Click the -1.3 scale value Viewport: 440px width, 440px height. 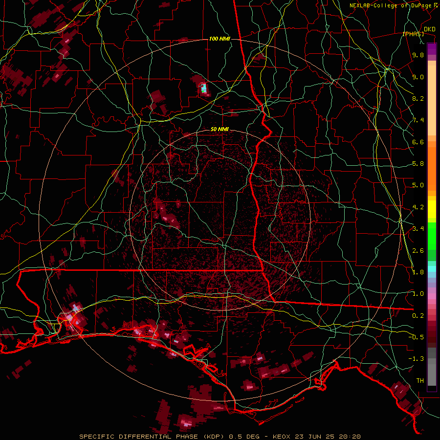click(x=416, y=359)
